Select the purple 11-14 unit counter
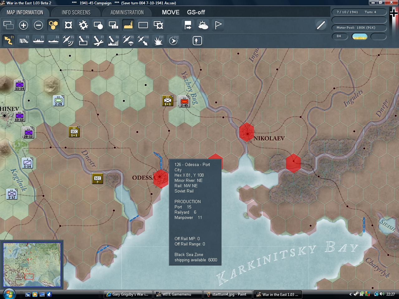 pos(19,85)
